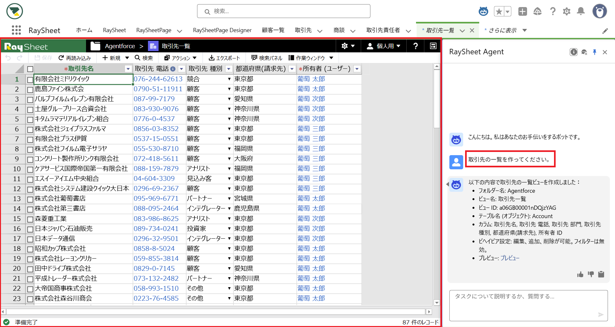The height and width of the screenshot is (327, 615).
Task: Click the エクスポート button
Action: [224, 58]
